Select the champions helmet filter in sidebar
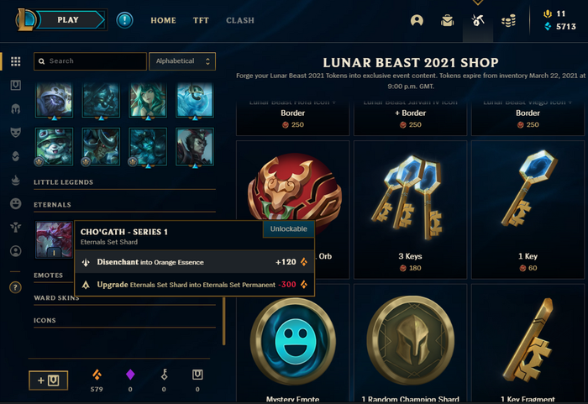 (15, 109)
